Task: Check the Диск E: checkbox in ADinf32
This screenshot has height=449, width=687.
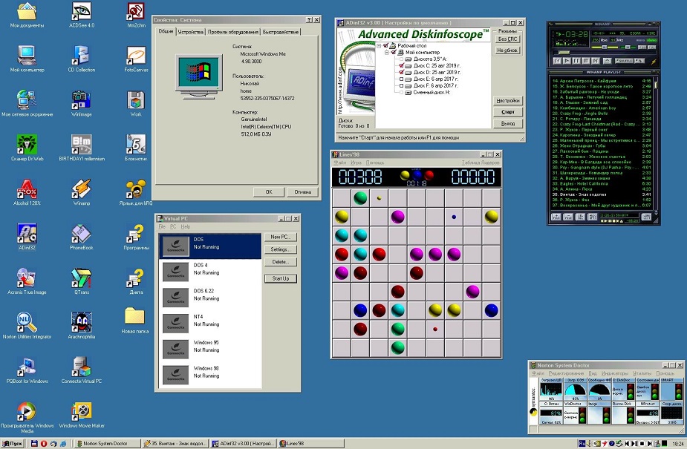Action: [401, 79]
